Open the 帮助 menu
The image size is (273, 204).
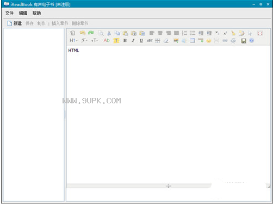(36, 13)
